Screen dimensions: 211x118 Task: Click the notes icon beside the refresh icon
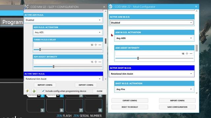click(27, 91)
